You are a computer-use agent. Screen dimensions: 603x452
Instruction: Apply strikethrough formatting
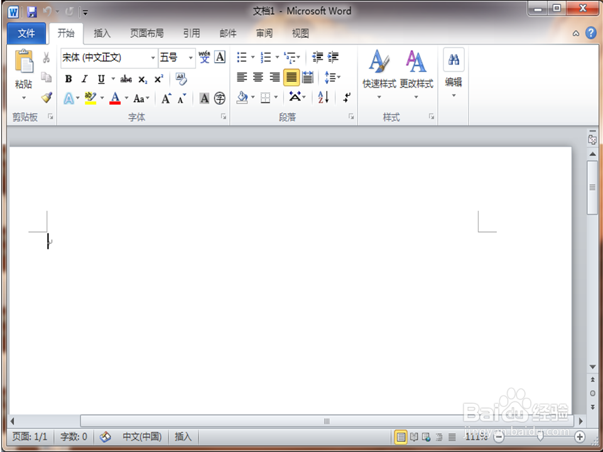coord(126,79)
